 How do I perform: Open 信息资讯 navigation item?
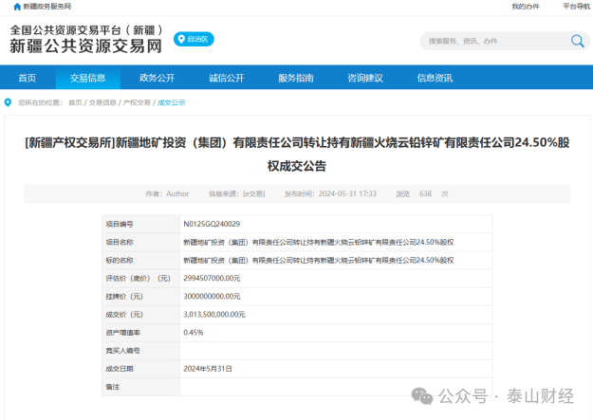[435, 78]
